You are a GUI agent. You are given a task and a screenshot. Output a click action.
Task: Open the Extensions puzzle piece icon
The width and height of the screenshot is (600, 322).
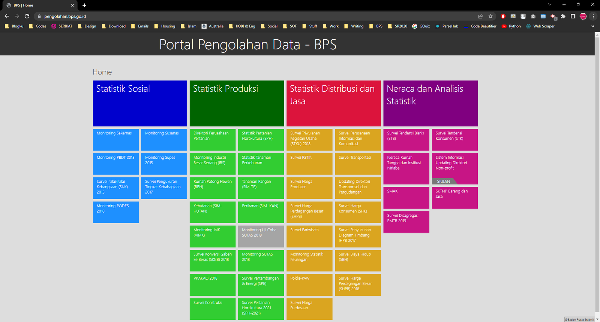[563, 16]
